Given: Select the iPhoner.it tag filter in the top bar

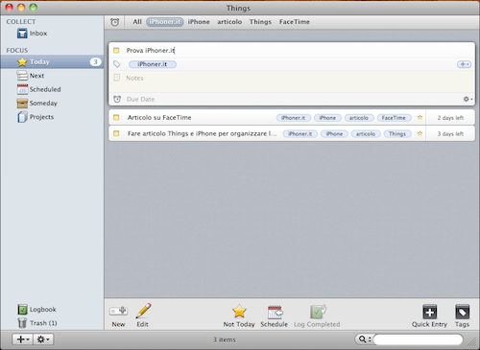Looking at the screenshot, I should pos(165,22).
